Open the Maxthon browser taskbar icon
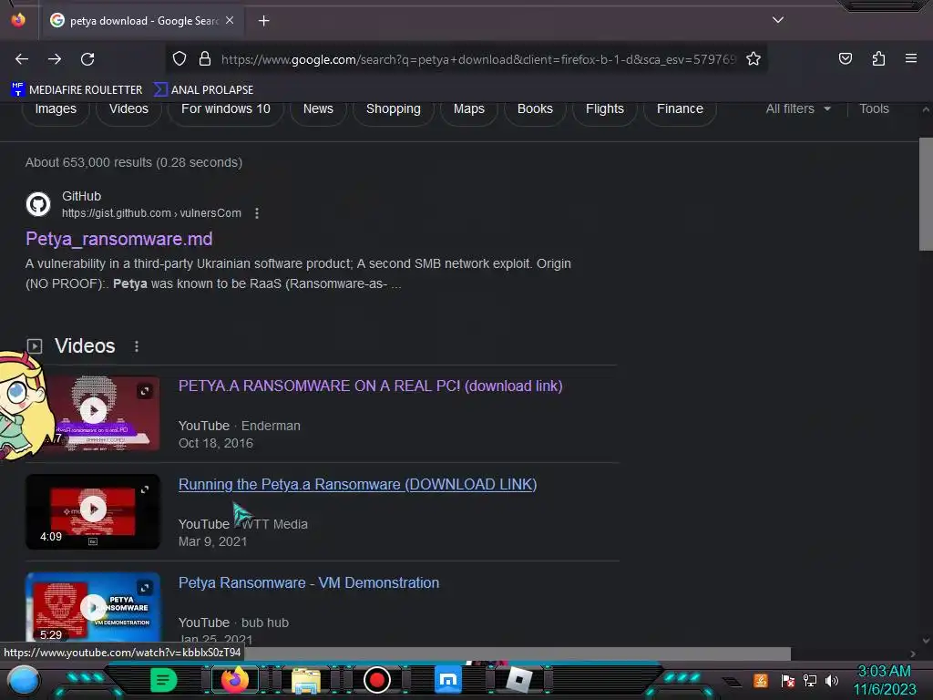Viewport: 933px width, 700px height. (448, 680)
